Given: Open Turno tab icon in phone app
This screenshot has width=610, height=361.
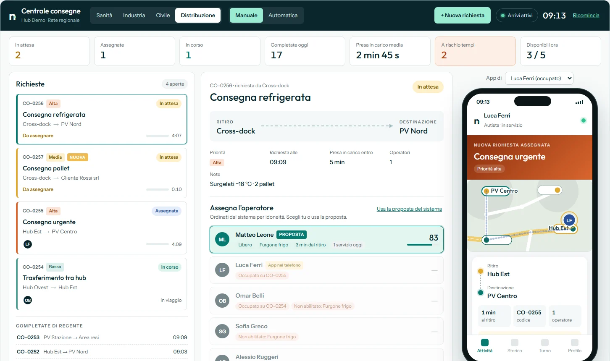Looking at the screenshot, I should tap(545, 343).
